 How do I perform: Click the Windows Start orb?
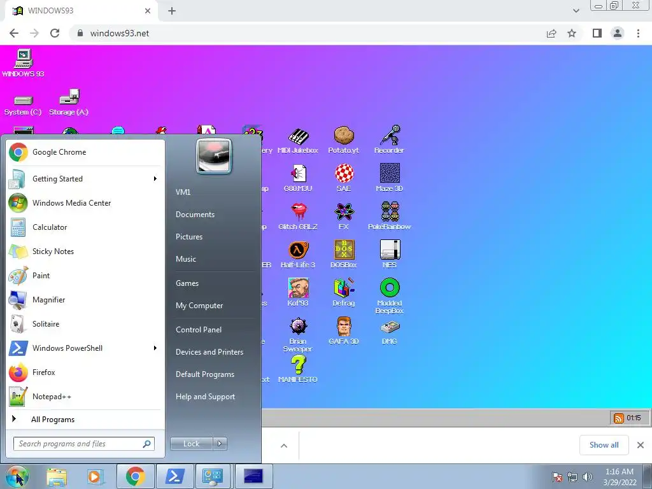(x=17, y=476)
